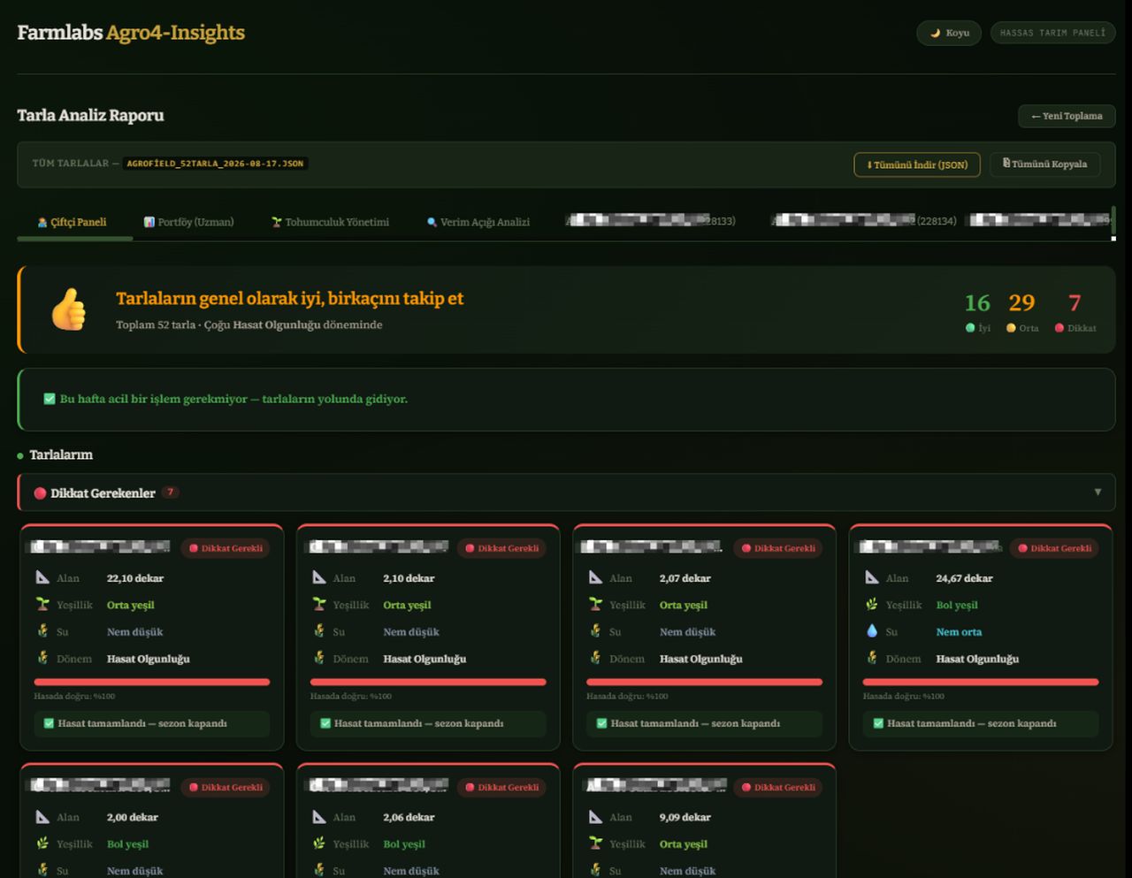
Task: Click the Alan ruler icon on the 2,06 dekar card
Action: coord(319,817)
